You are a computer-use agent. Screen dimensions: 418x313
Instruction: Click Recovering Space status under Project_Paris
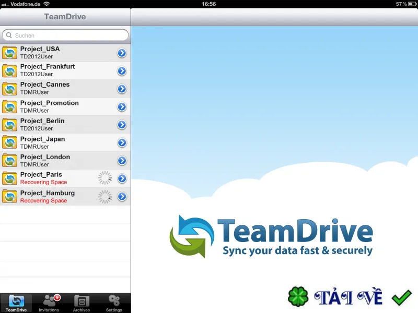point(43,182)
